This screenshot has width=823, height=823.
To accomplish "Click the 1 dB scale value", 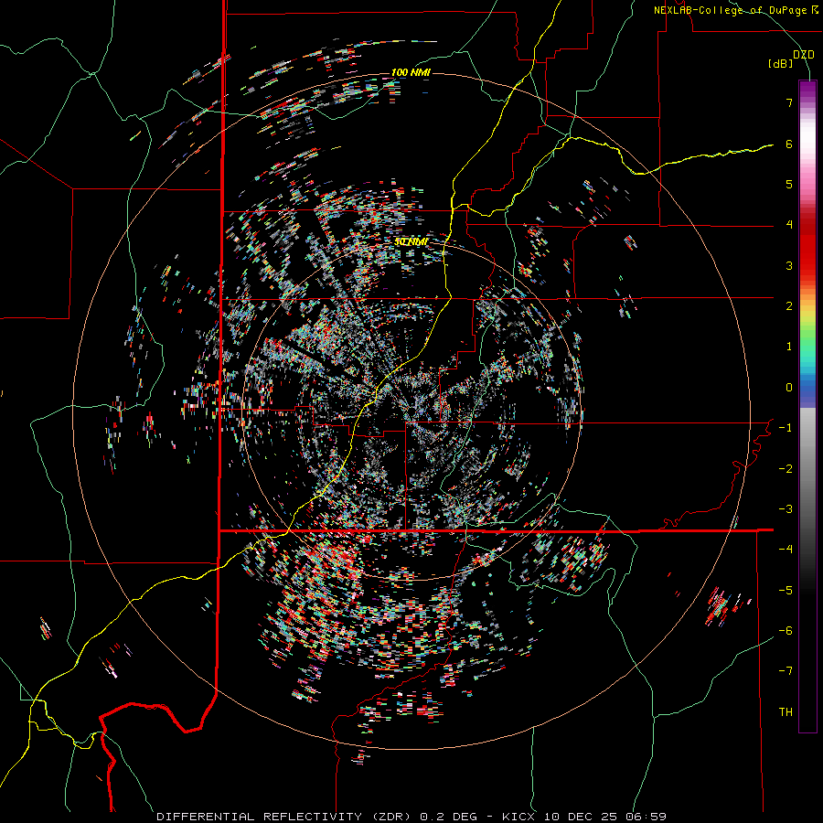I will point(789,347).
